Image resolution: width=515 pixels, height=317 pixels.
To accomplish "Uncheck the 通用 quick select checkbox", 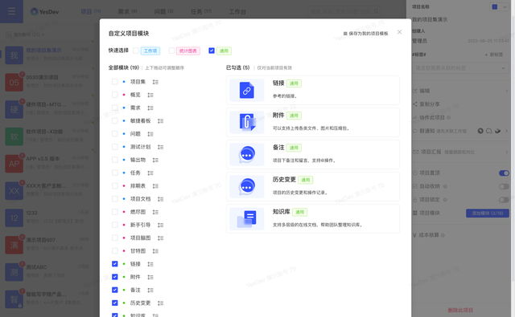I will pos(212,51).
